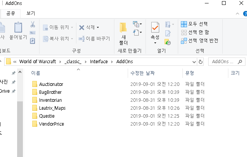Screen dimensions: 247x157
Task: Click the Auctionator folder icon
Action: [x=35, y=84]
